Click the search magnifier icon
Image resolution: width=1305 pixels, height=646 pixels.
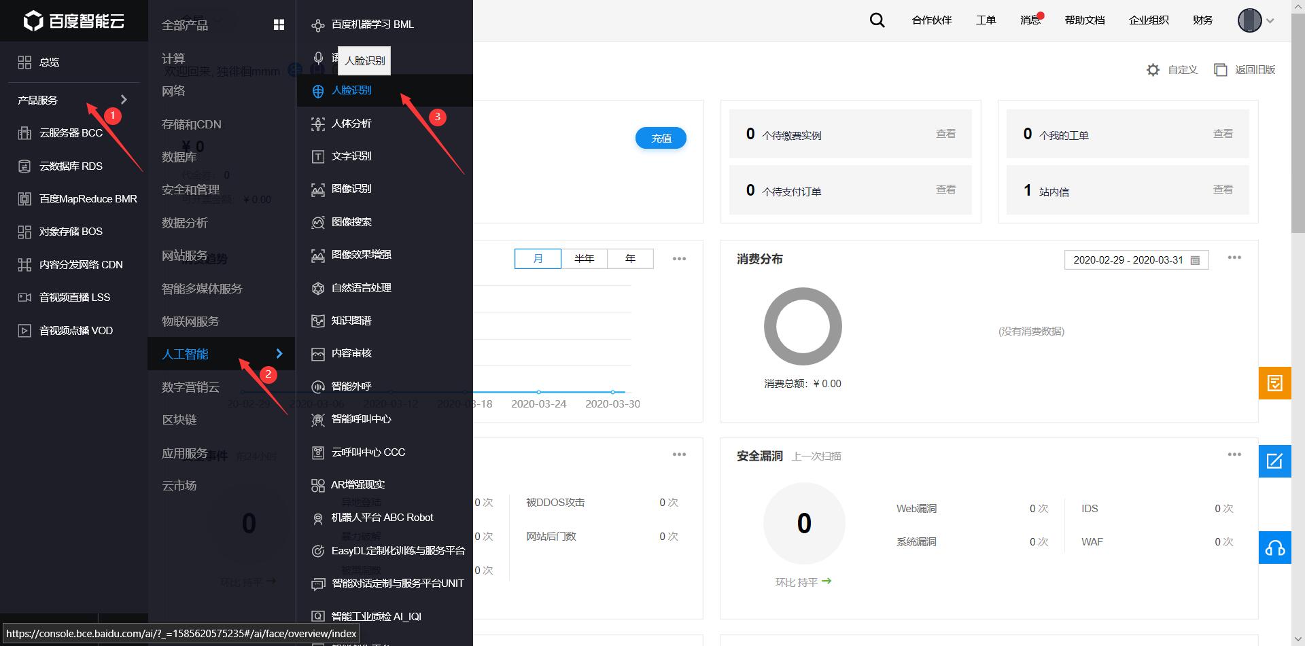pos(877,20)
